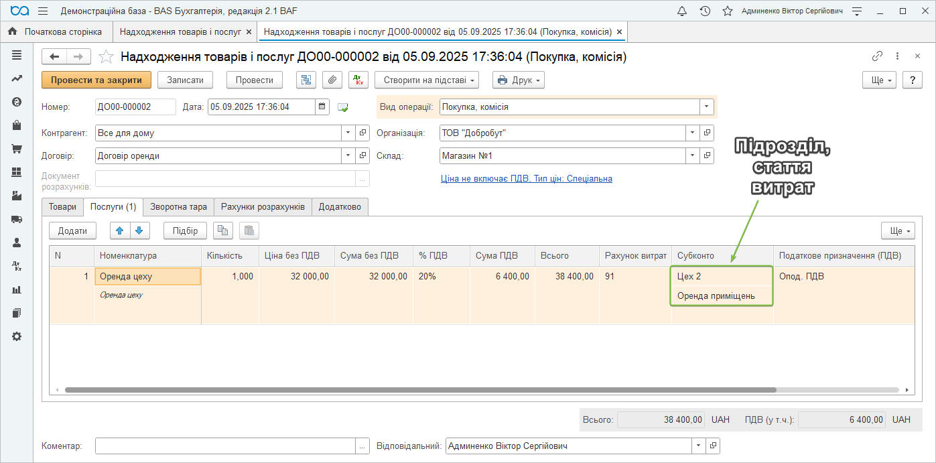Image resolution: width=936 pixels, height=463 pixels.
Task: Switch to the Товари tab
Action: (x=63, y=207)
